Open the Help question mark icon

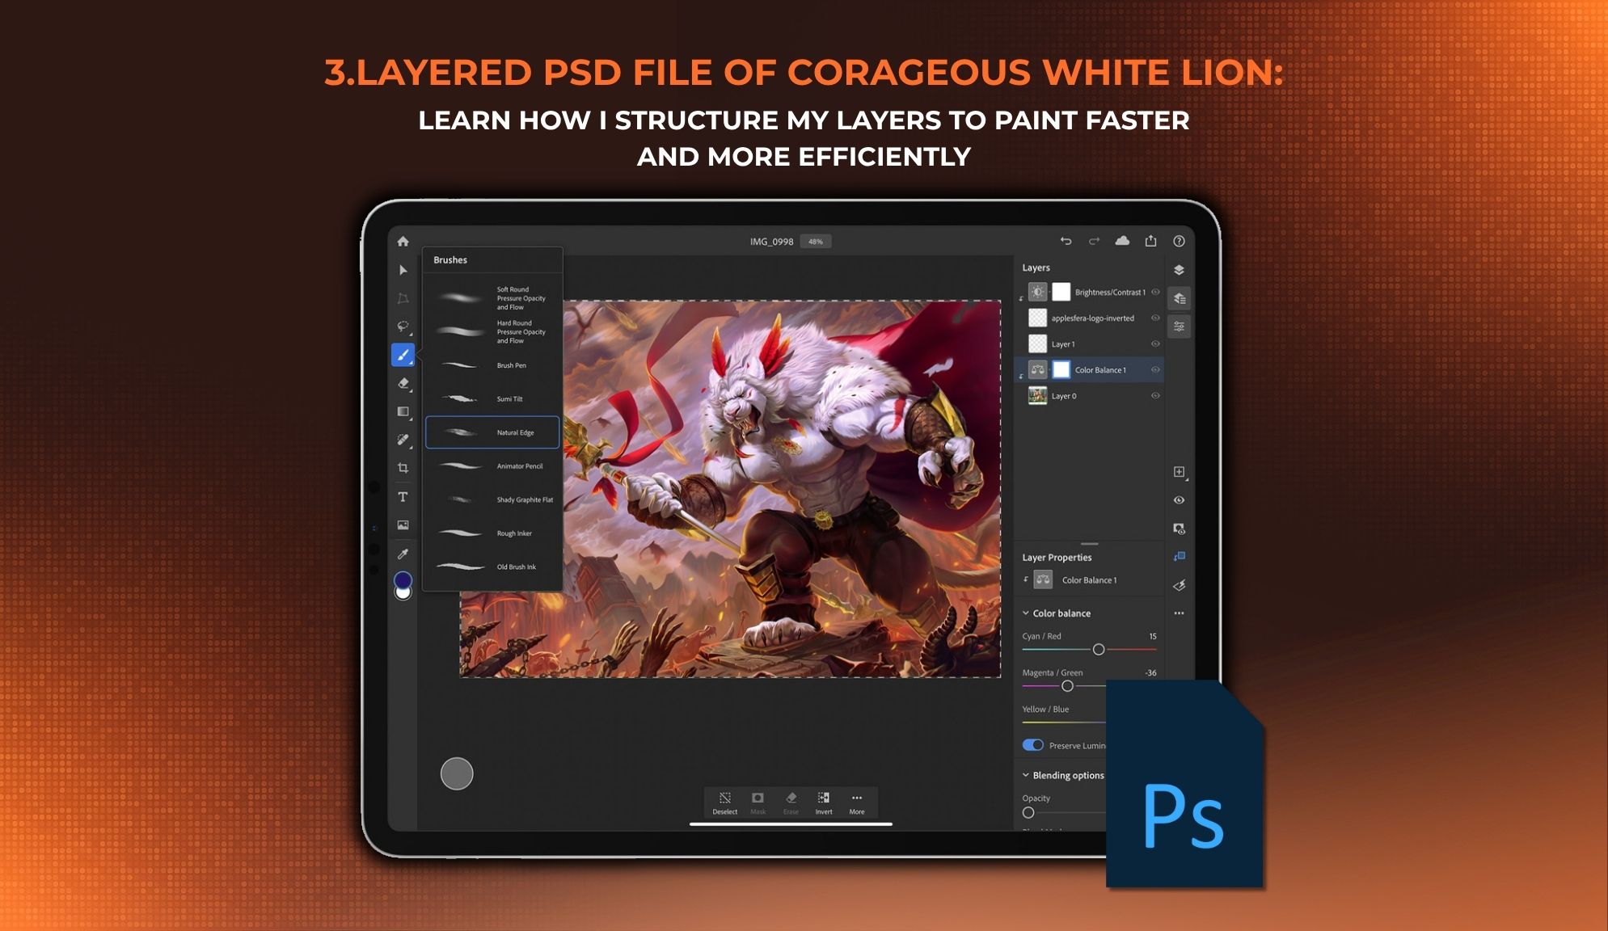pyautogui.click(x=1179, y=241)
